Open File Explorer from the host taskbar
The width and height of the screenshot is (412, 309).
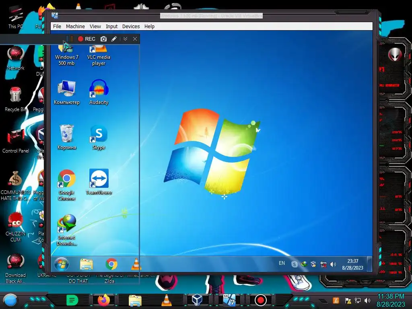click(135, 300)
